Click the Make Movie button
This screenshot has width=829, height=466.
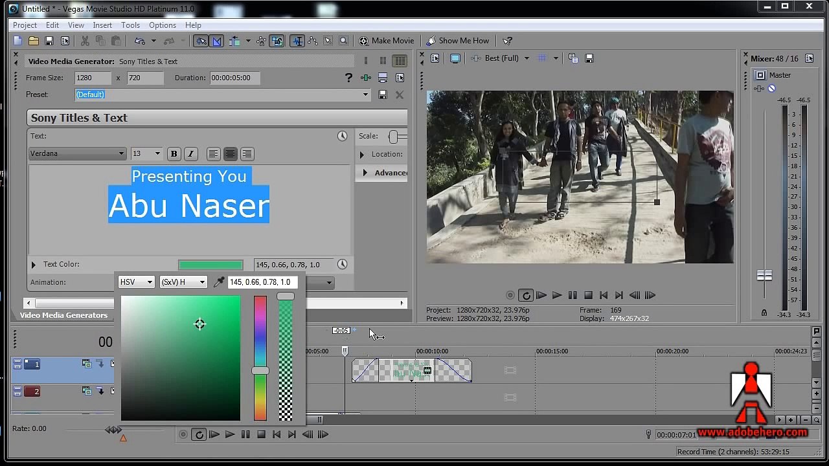coord(387,41)
